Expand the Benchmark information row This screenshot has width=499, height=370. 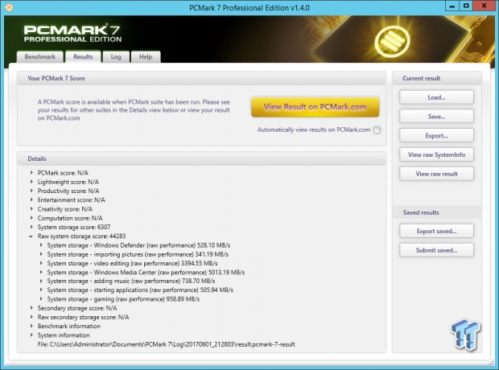31,326
